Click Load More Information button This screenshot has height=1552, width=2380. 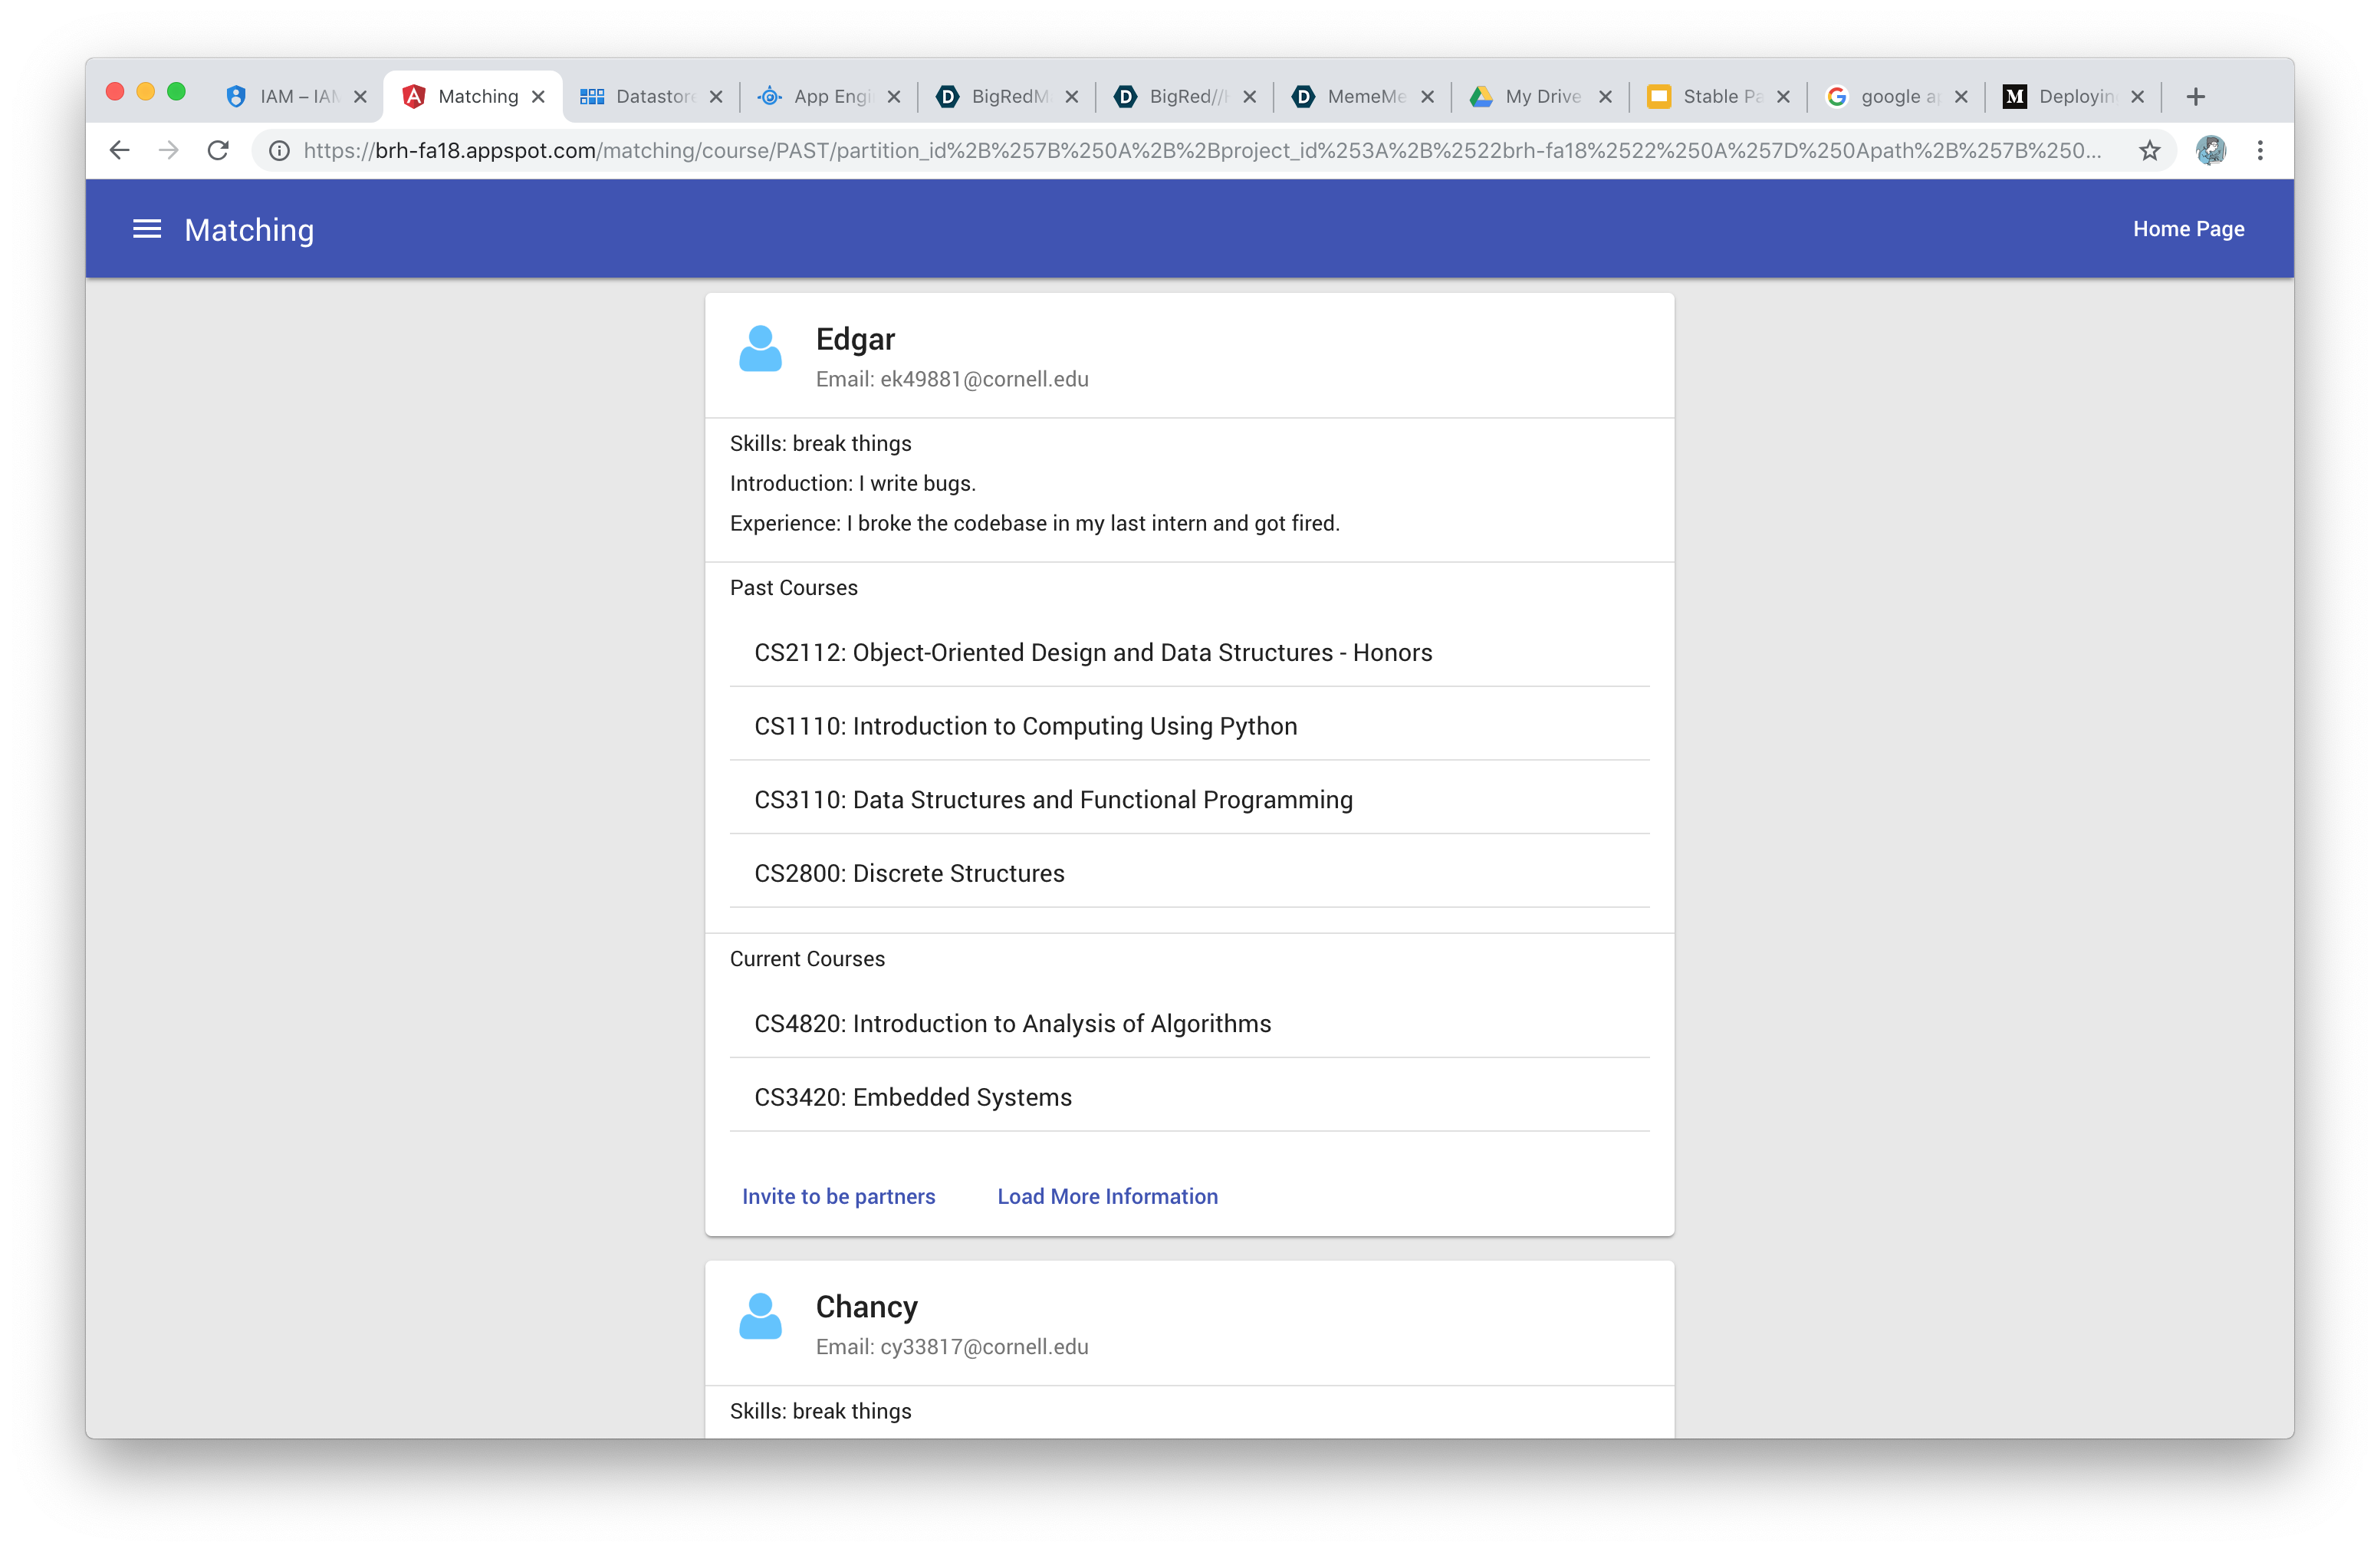(1107, 1196)
